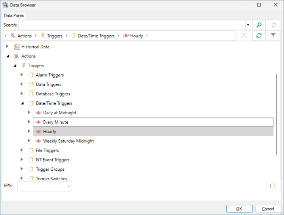Expand the Trigger Groups folder

tap(22, 169)
